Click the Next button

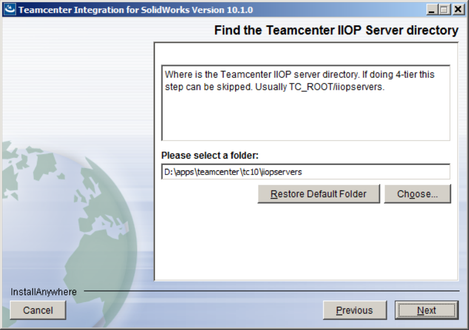(x=426, y=310)
